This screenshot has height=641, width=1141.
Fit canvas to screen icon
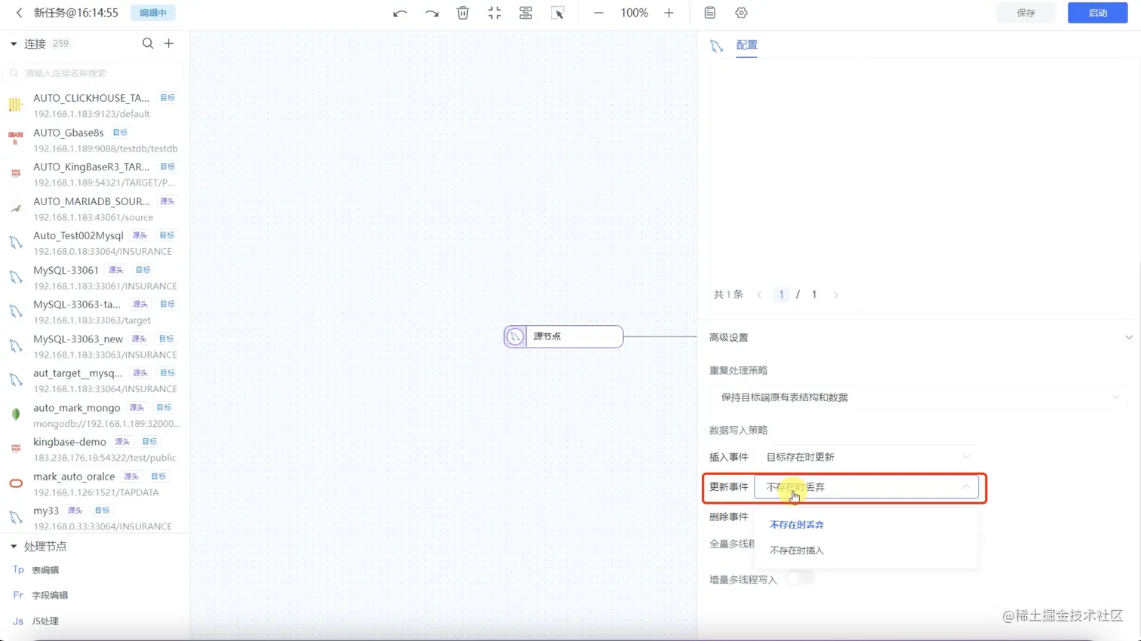coord(494,13)
